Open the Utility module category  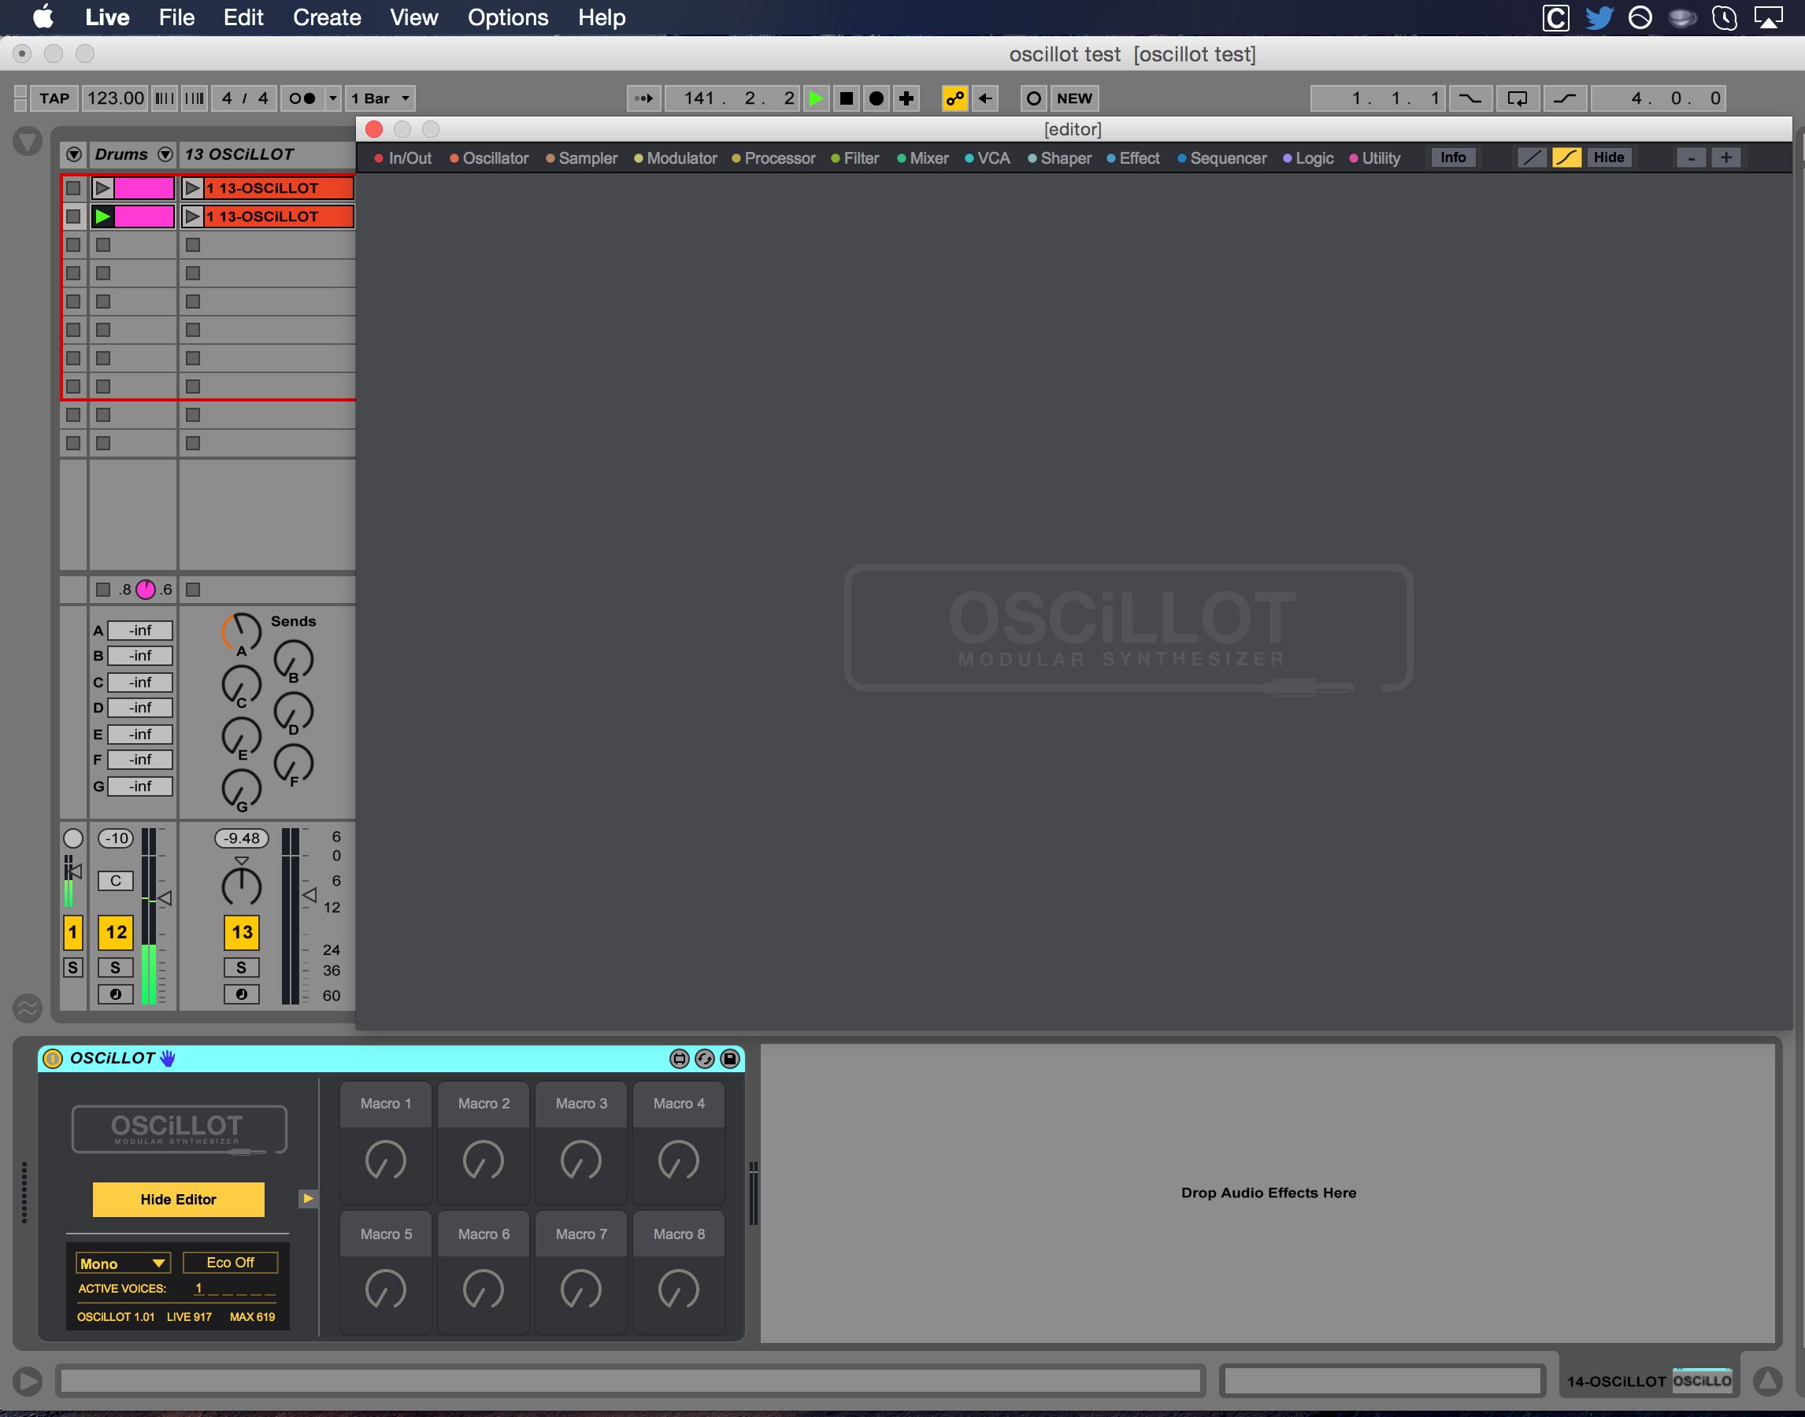(x=1374, y=157)
